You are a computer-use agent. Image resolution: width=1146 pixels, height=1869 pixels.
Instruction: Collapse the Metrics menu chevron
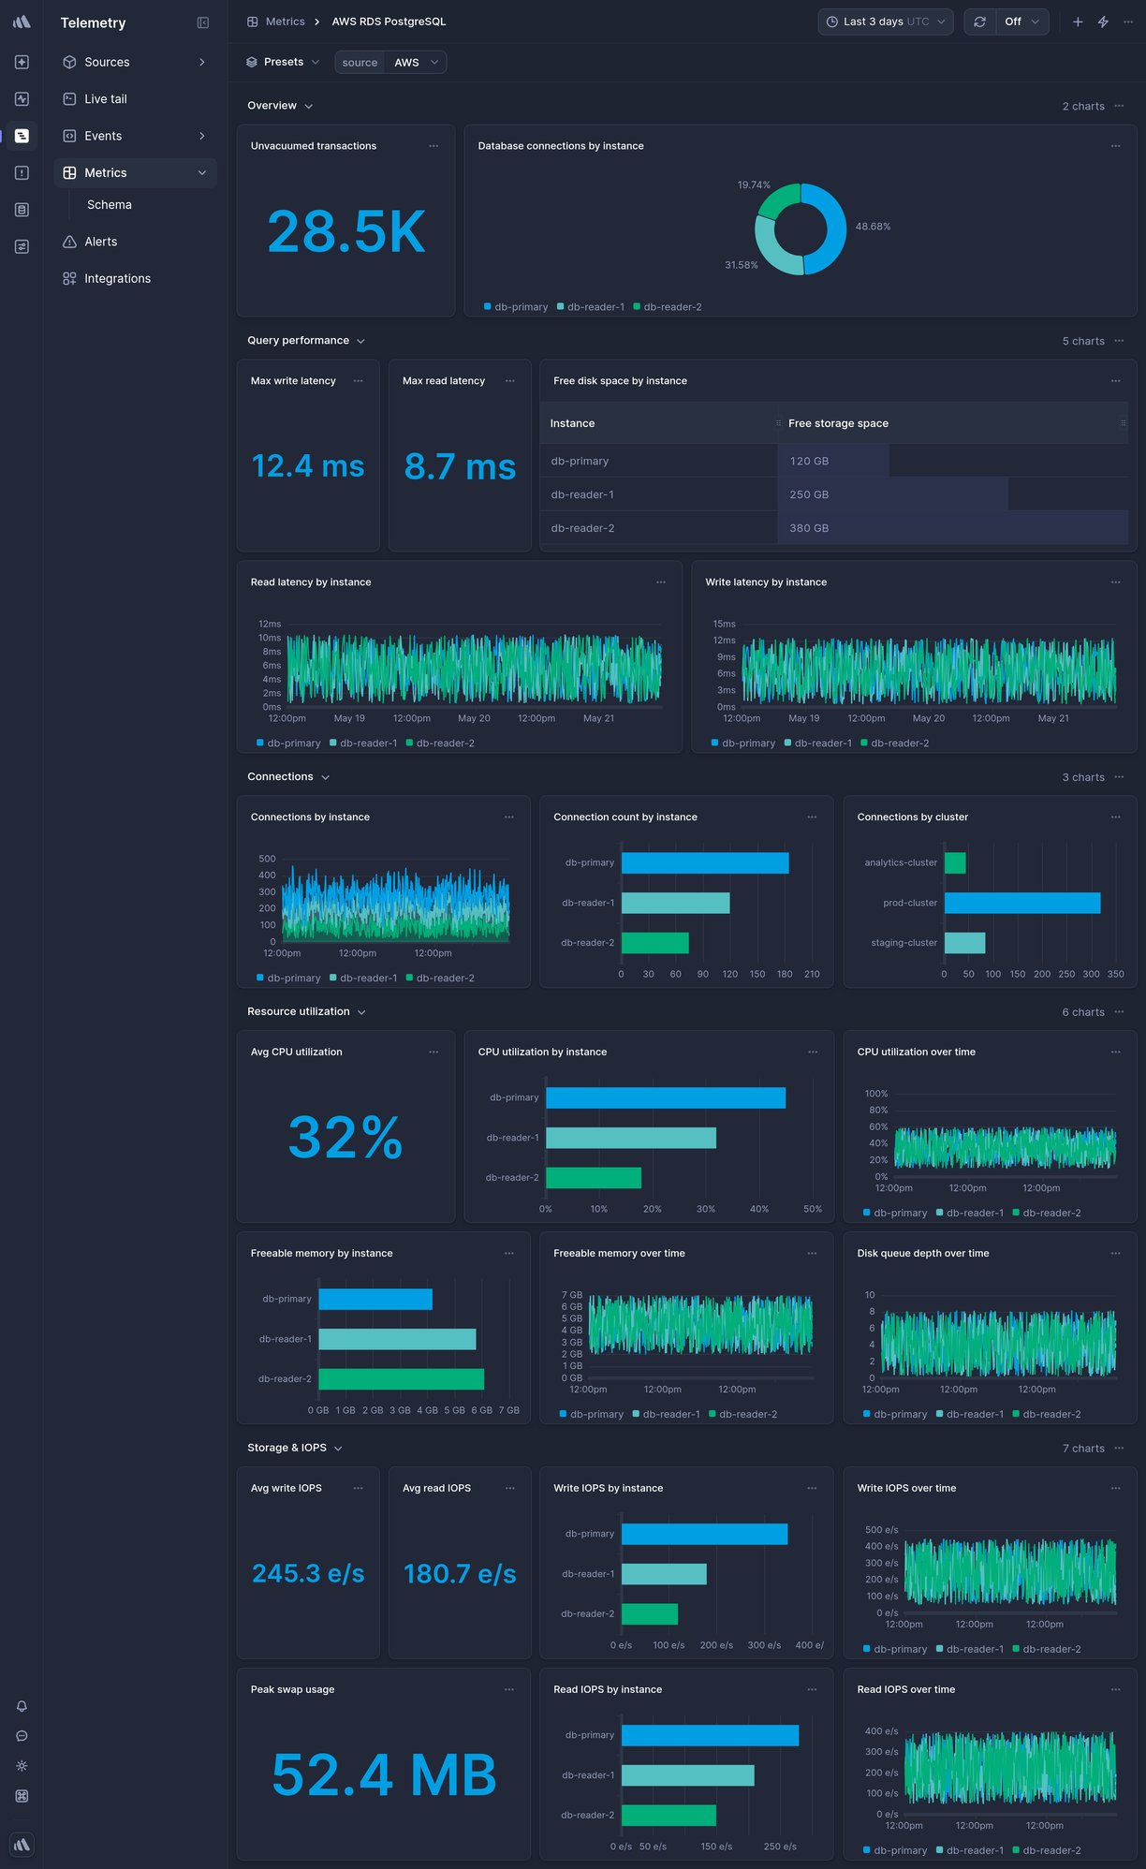[201, 173]
